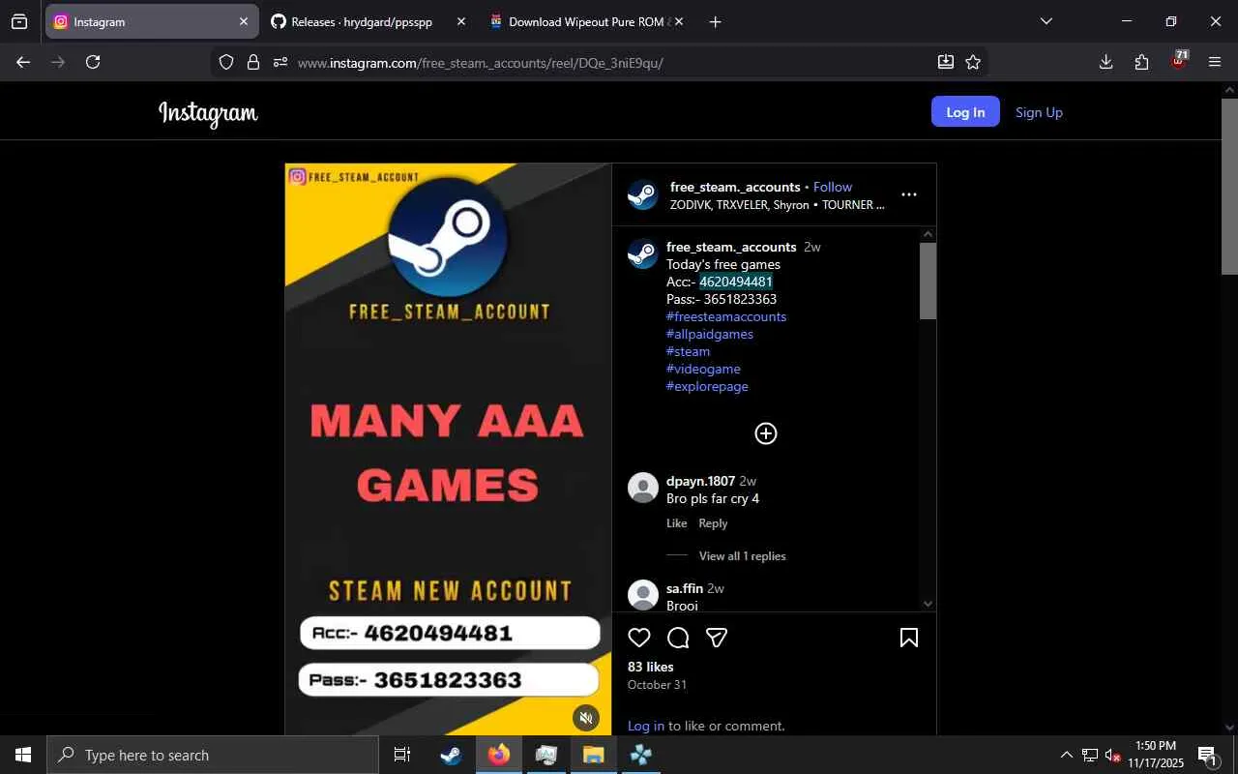Image resolution: width=1238 pixels, height=774 pixels.
Task: Expand View all 1 replies
Action: (x=743, y=556)
